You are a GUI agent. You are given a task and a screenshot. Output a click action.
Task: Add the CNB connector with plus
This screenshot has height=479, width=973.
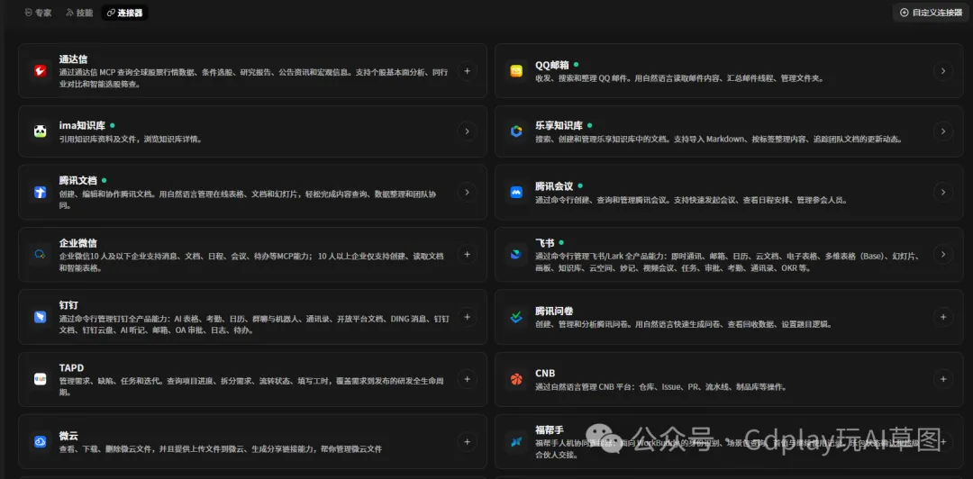point(942,379)
